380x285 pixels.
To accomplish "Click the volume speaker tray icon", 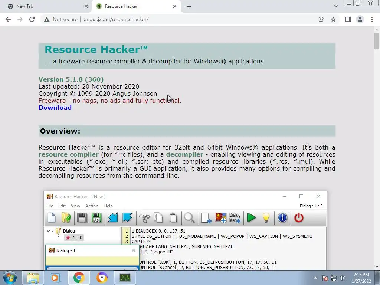I will tap(343, 278).
